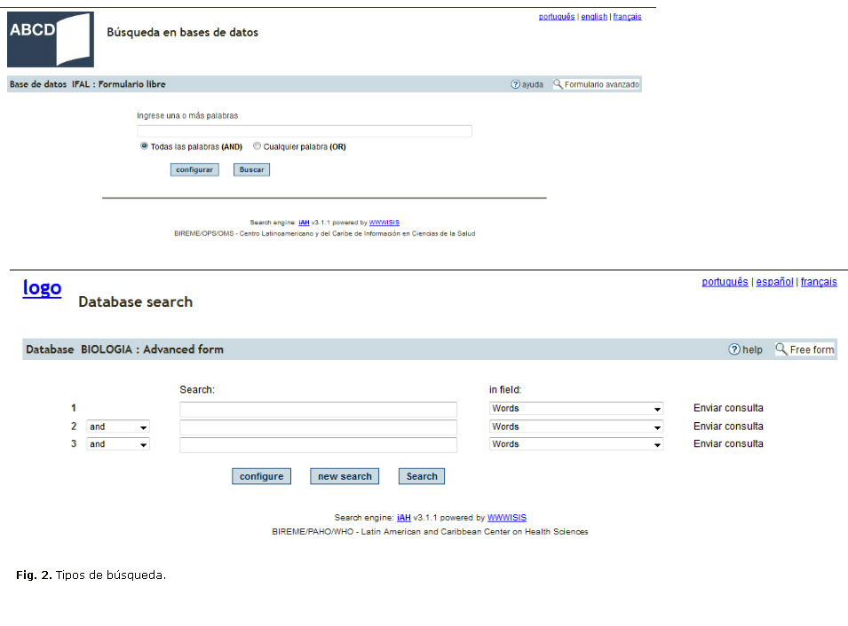Screen dimensions: 848x626
Task: Click the Search button in advanced form
Action: 422,476
